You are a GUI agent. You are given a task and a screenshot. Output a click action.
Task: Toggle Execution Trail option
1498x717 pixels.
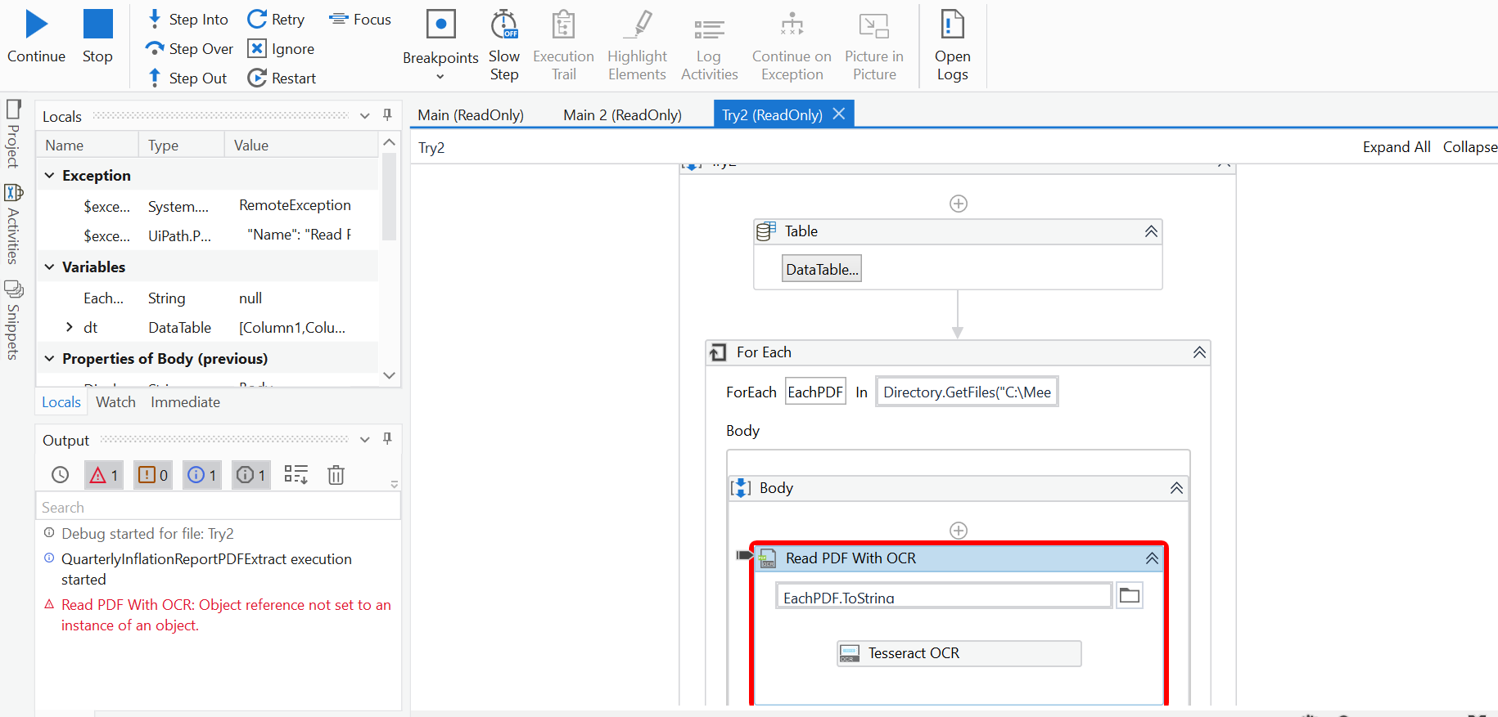563,45
